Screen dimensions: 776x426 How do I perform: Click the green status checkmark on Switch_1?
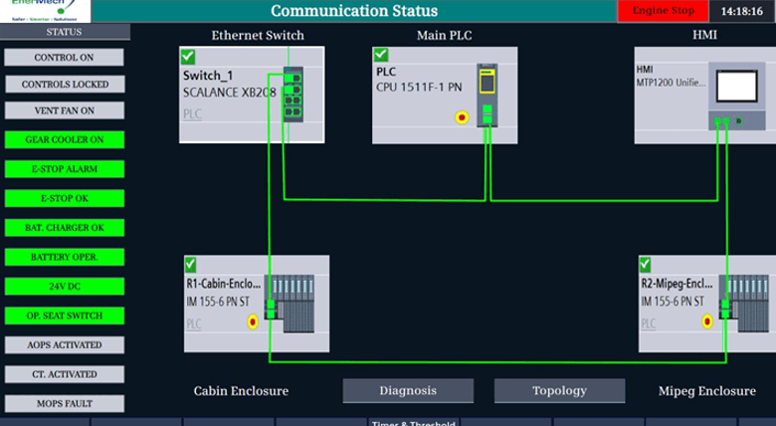[188, 55]
